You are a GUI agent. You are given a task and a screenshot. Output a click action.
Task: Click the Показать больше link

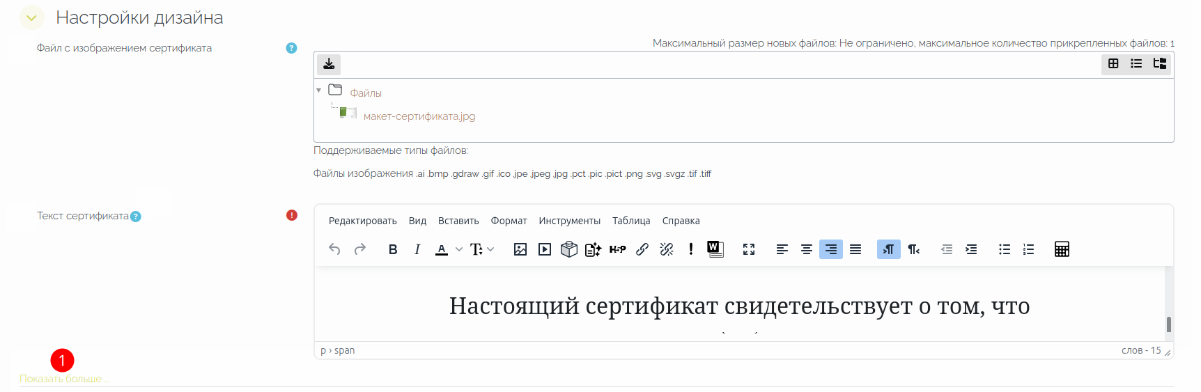[x=61, y=379]
